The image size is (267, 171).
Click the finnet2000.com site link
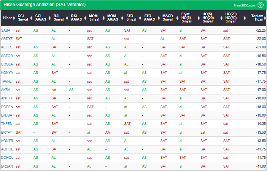pyautogui.click(x=244, y=5)
